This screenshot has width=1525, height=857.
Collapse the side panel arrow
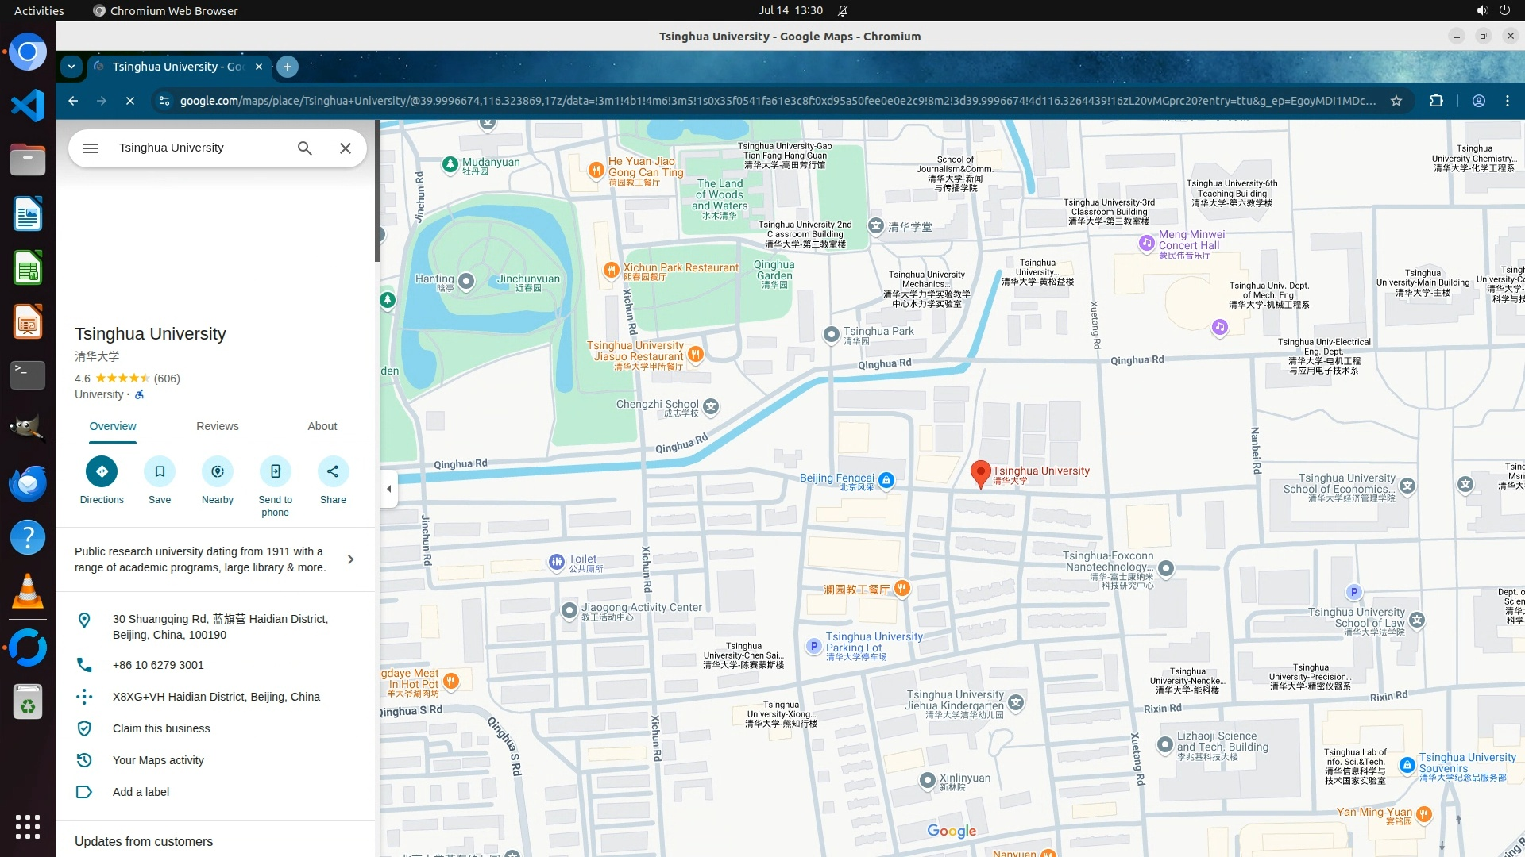coord(388,489)
